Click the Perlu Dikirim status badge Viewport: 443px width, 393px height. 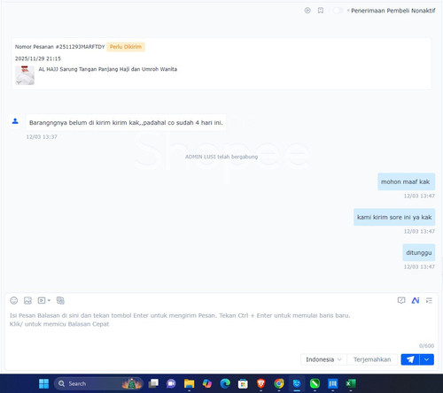click(x=126, y=47)
